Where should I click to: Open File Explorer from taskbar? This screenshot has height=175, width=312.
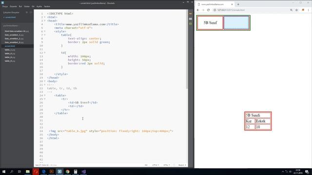pyautogui.click(x=28, y=172)
